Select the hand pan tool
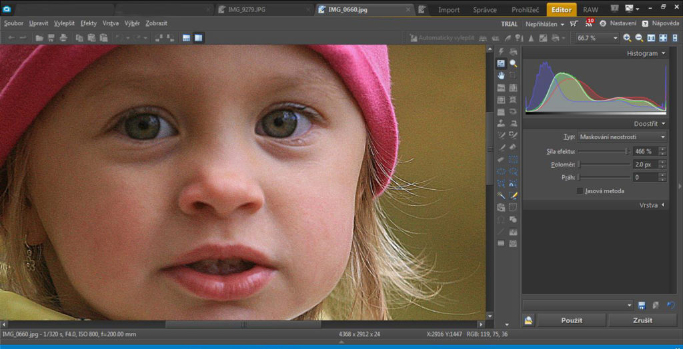The width and height of the screenshot is (683, 349). 501,75
